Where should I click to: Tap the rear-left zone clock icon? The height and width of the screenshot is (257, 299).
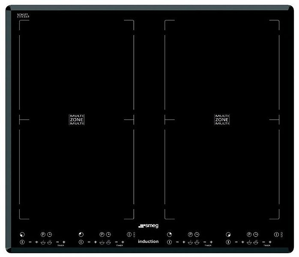click(108, 234)
